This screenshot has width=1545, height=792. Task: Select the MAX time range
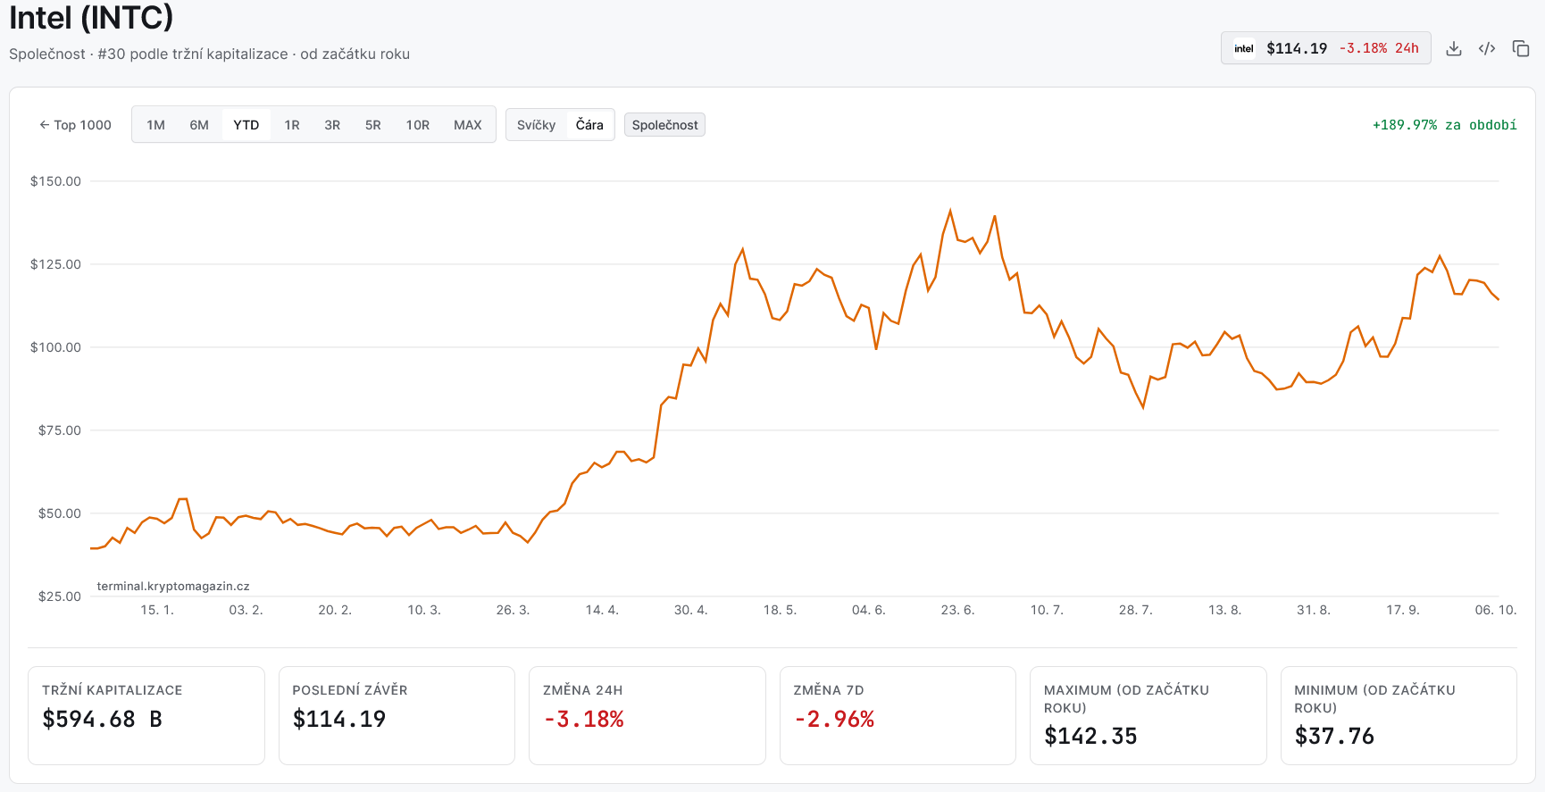coord(468,125)
